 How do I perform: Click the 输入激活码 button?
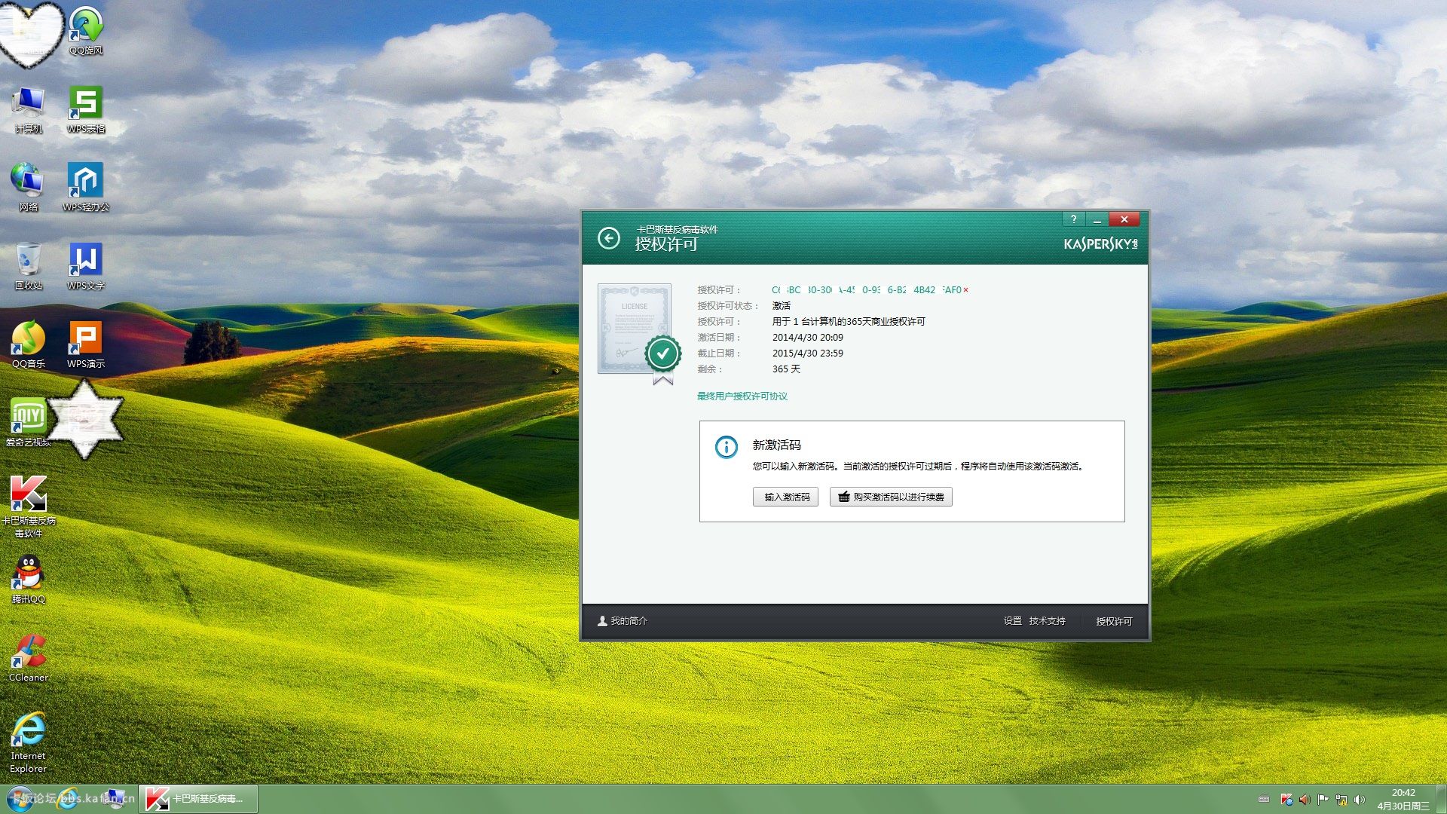785,497
